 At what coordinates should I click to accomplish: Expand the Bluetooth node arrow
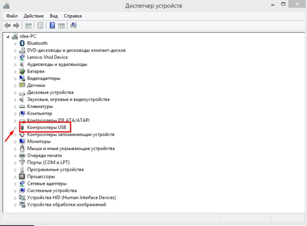(15, 44)
